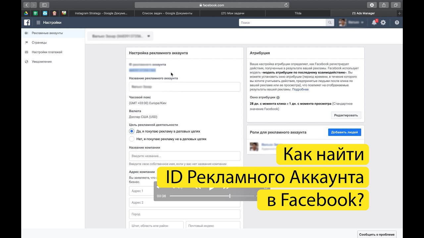424x238 pixels.
Task: Open Настройки платежей in the sidebar
Action: [53, 52]
